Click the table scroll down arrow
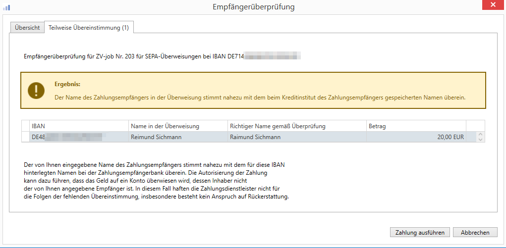Image resolution: width=506 pixels, height=248 pixels. (x=479, y=140)
